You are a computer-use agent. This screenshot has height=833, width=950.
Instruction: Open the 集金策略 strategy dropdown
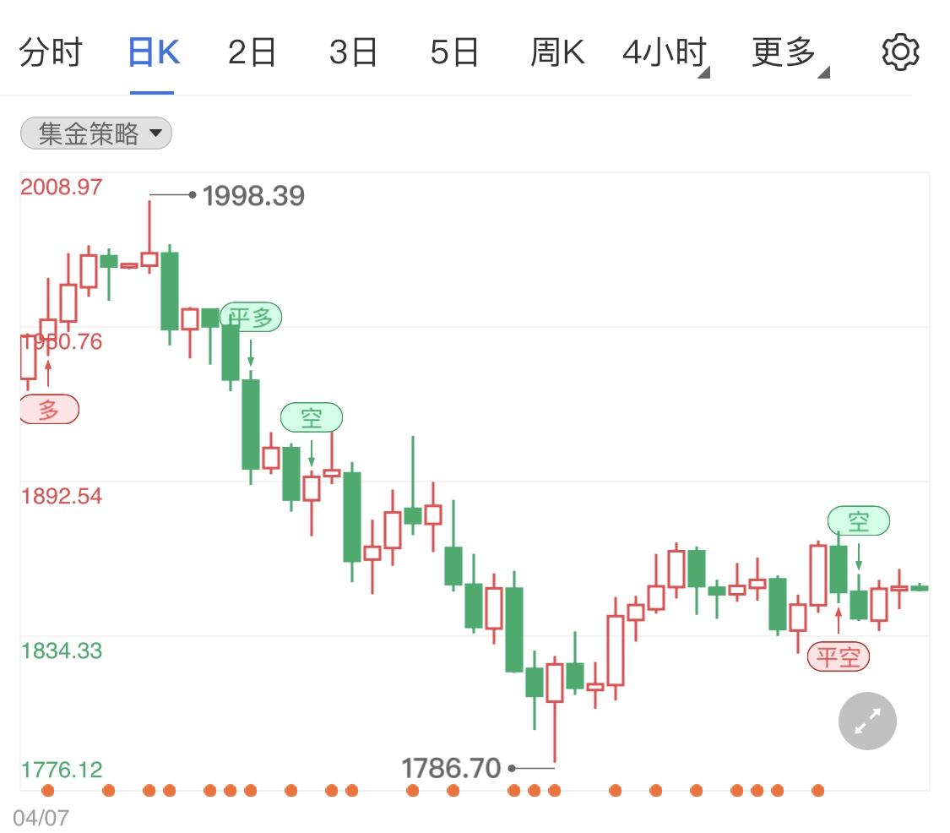(x=95, y=133)
